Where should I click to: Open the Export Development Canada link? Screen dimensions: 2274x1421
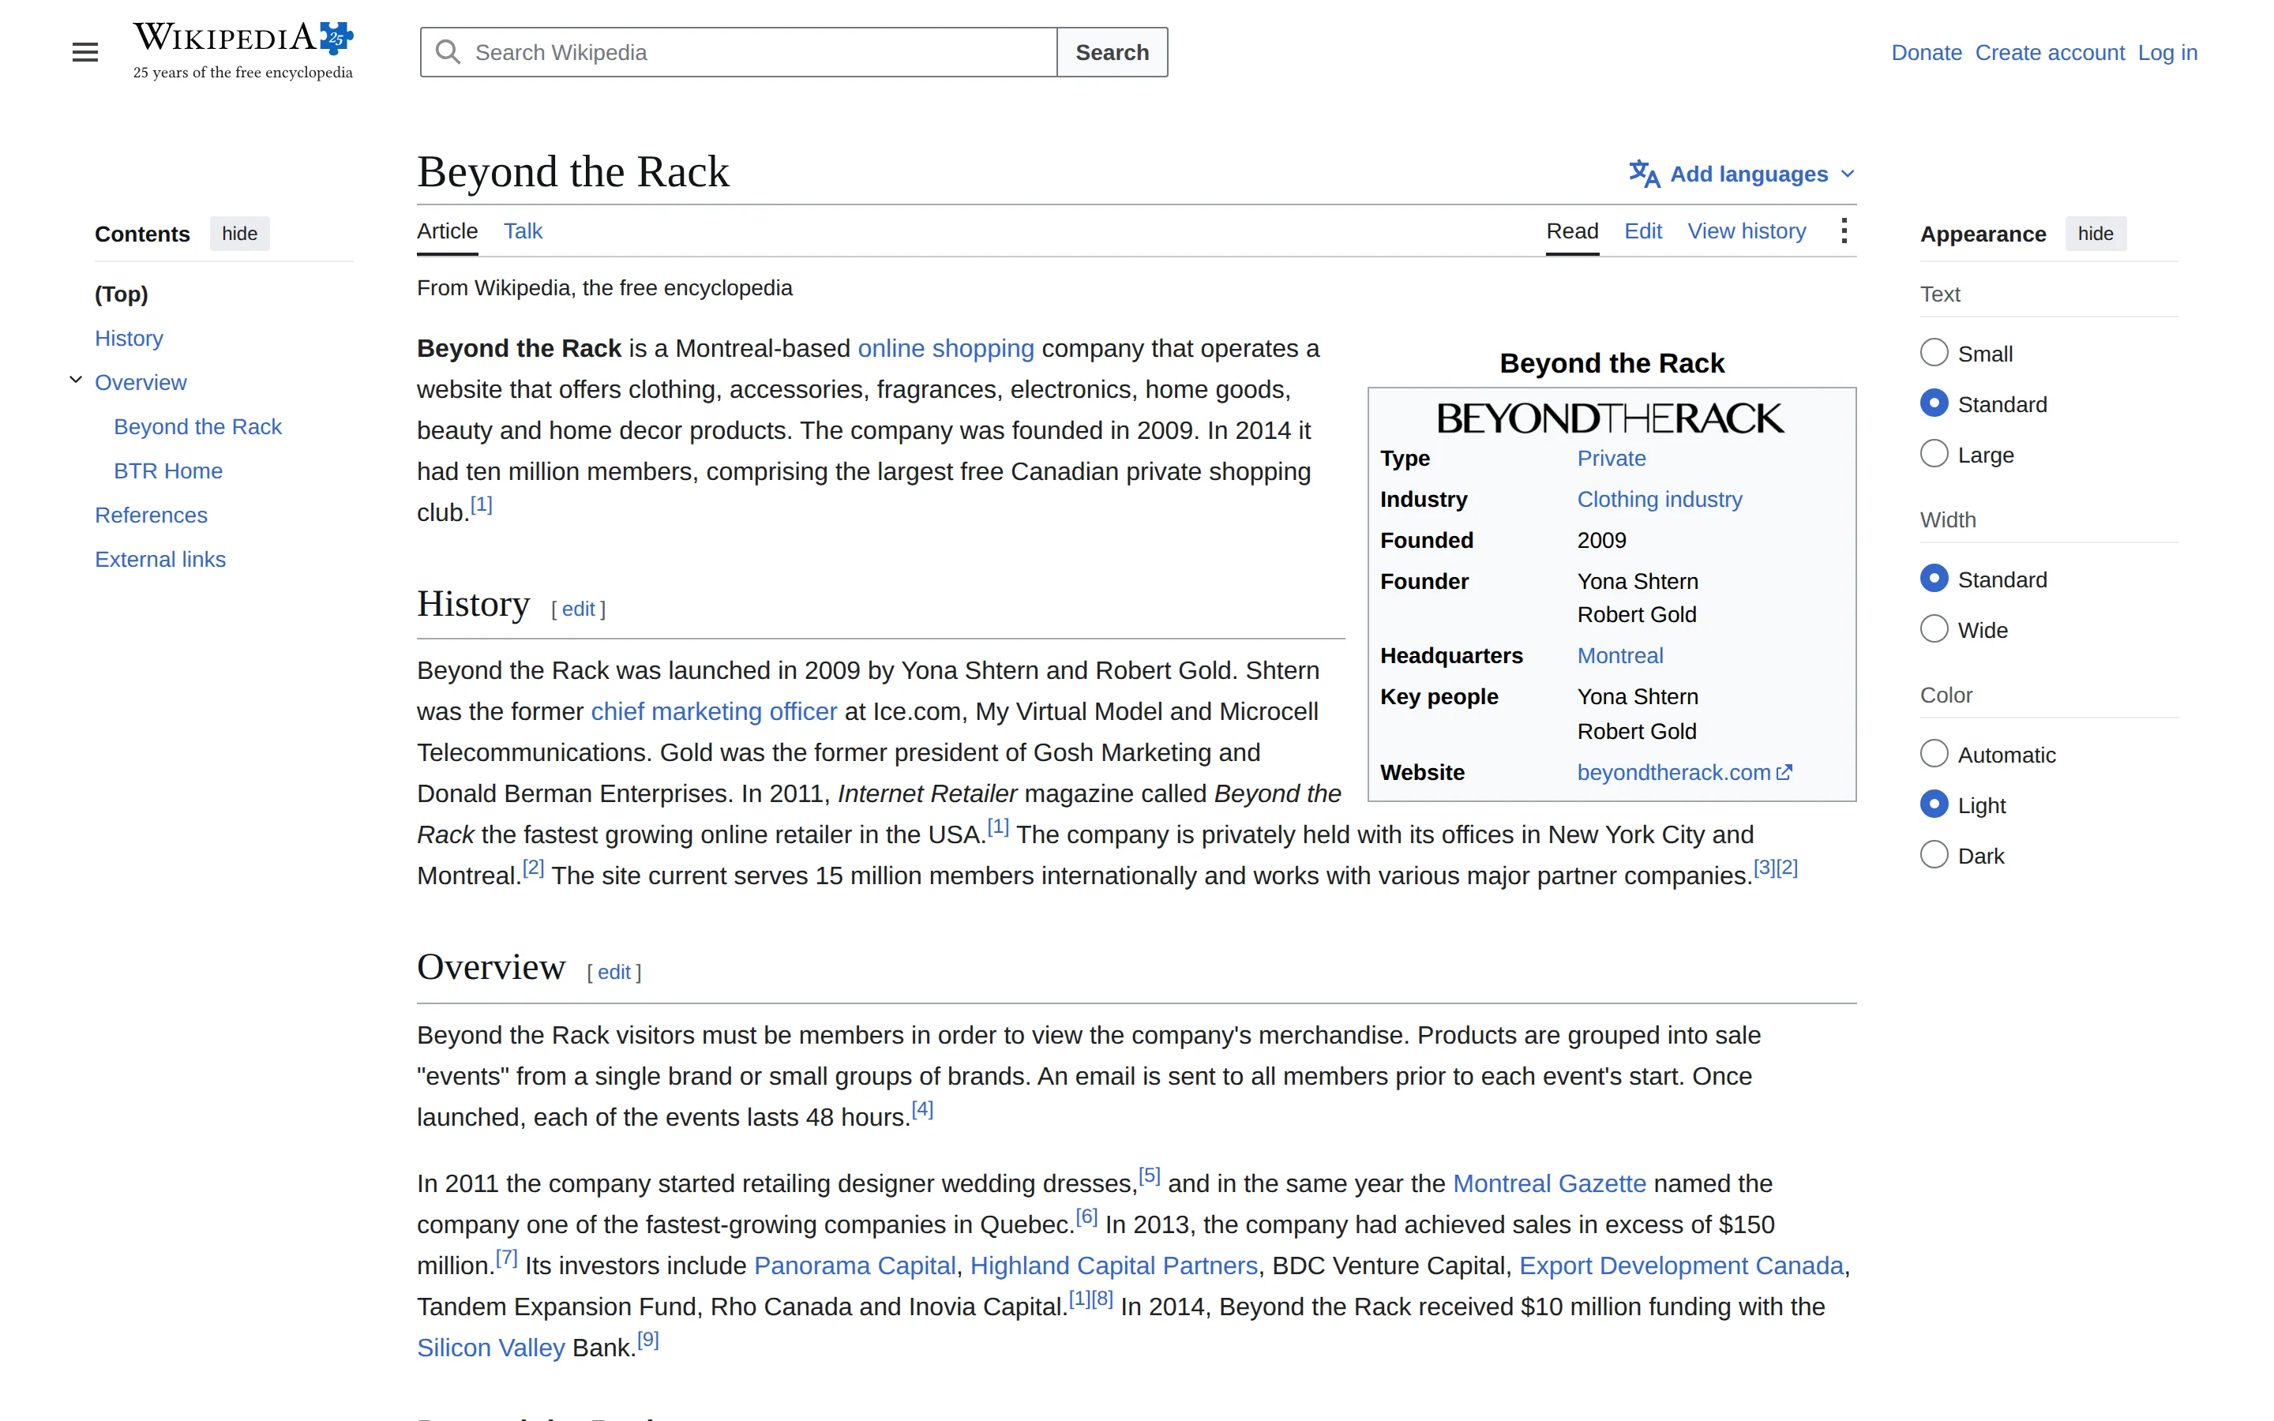click(x=1681, y=1266)
